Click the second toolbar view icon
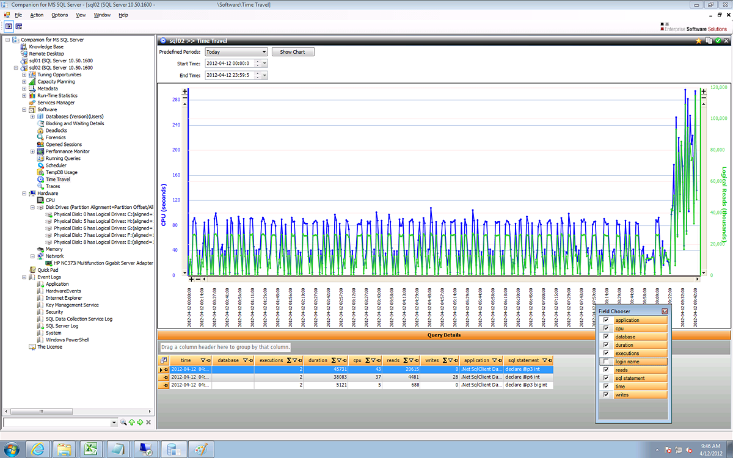This screenshot has width=733, height=458. click(x=19, y=26)
